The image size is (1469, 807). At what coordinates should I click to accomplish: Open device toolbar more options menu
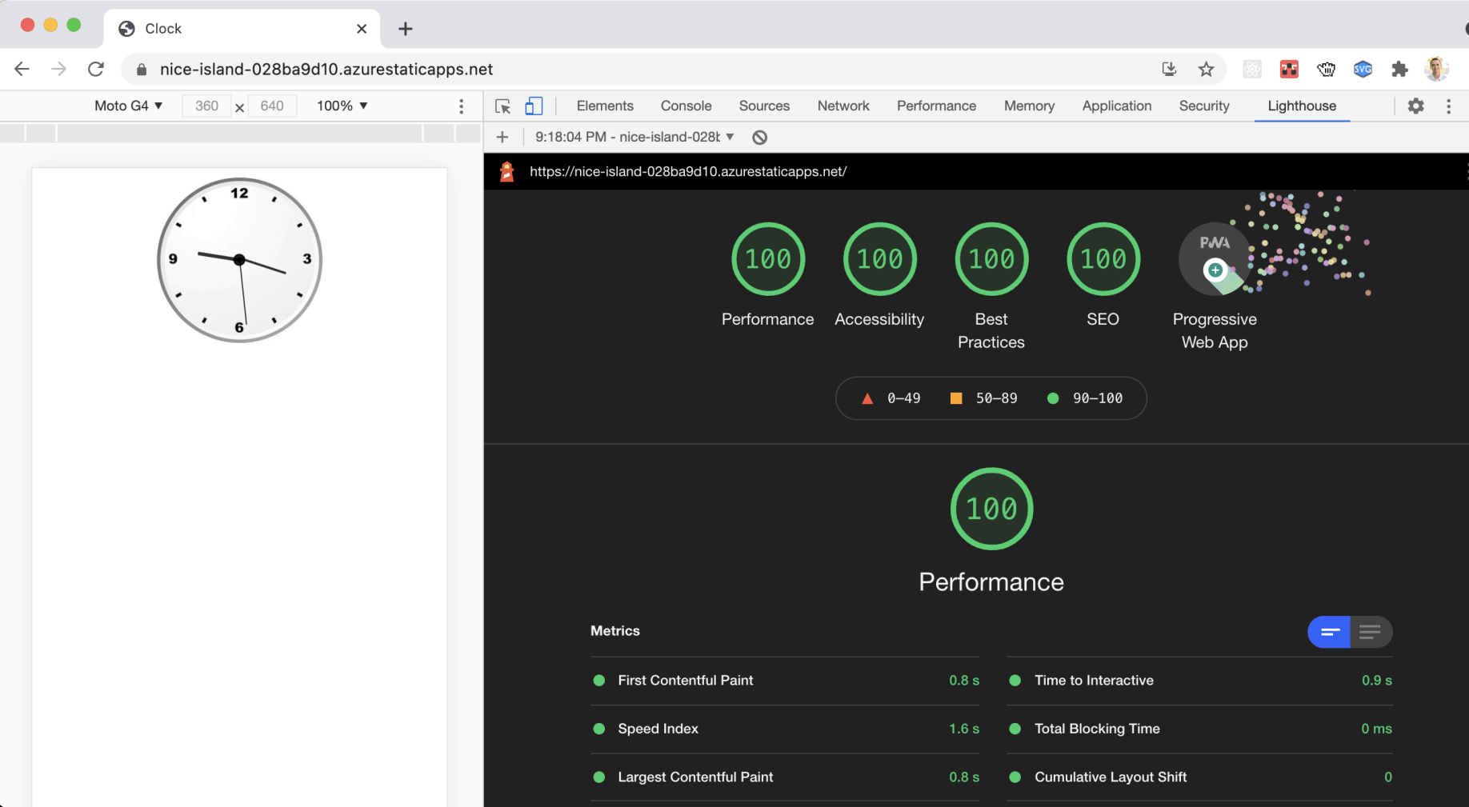coord(461,106)
